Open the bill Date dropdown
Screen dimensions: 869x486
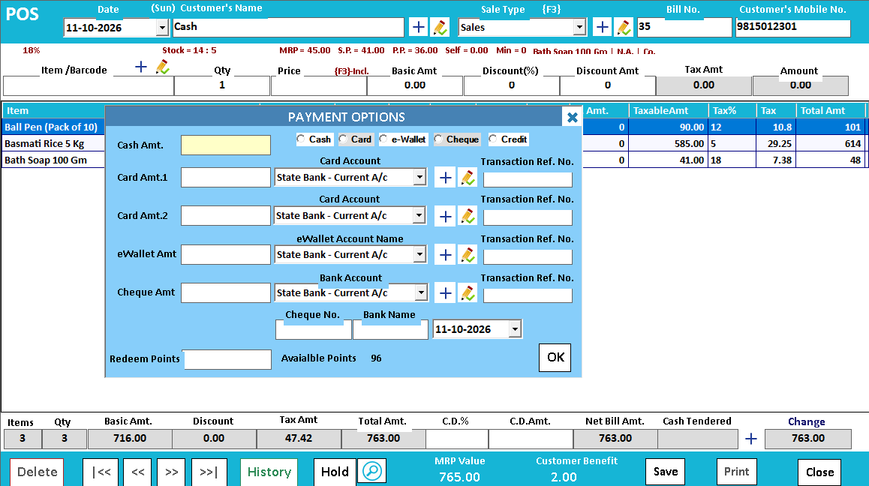tap(162, 28)
